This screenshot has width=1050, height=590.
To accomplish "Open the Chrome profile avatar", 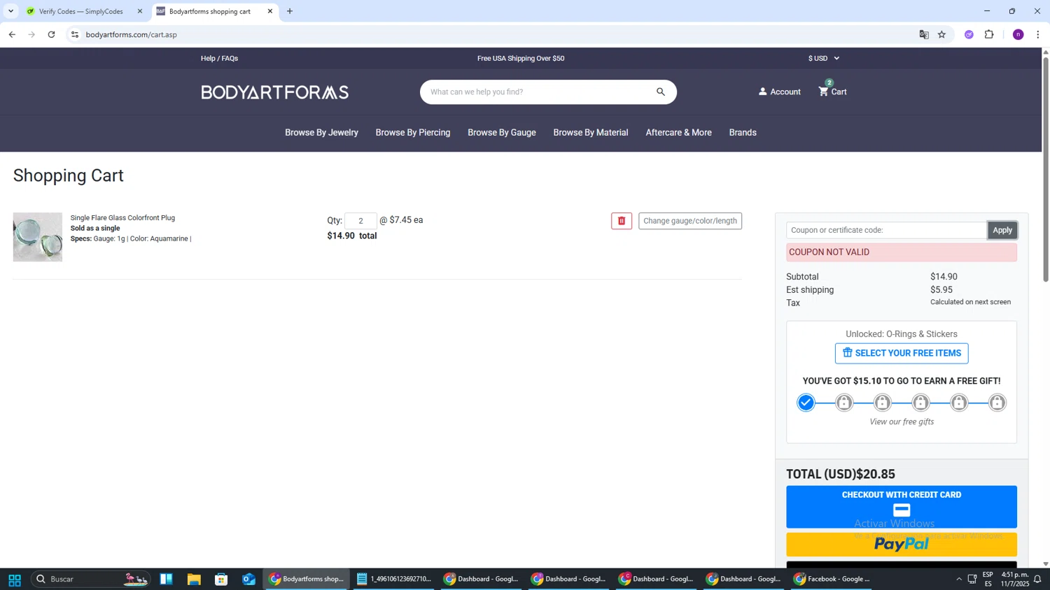I will tap(1018, 34).
